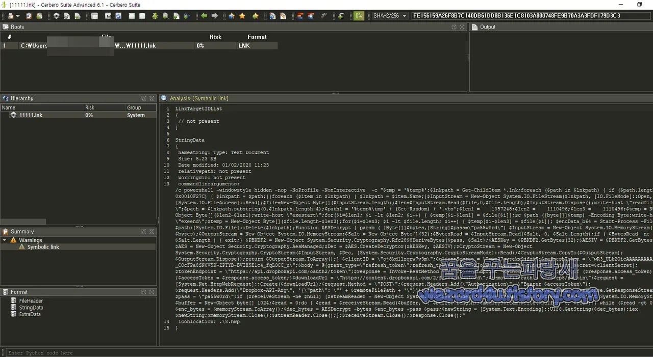Open the dropdown arrow beside the first toolbar icon
The width and height of the screenshot is (653, 357).
pos(17,16)
